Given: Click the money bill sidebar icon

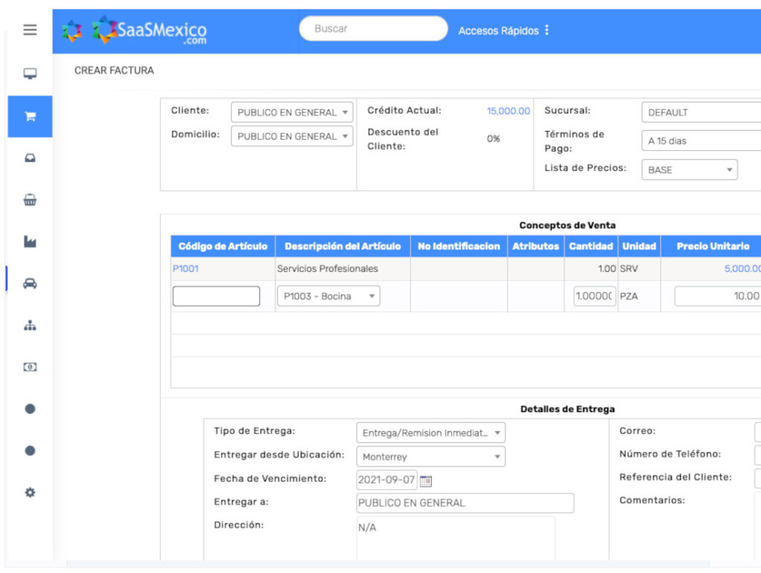Looking at the screenshot, I should pos(30,367).
